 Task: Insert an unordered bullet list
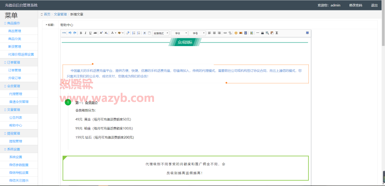(x=138, y=33)
